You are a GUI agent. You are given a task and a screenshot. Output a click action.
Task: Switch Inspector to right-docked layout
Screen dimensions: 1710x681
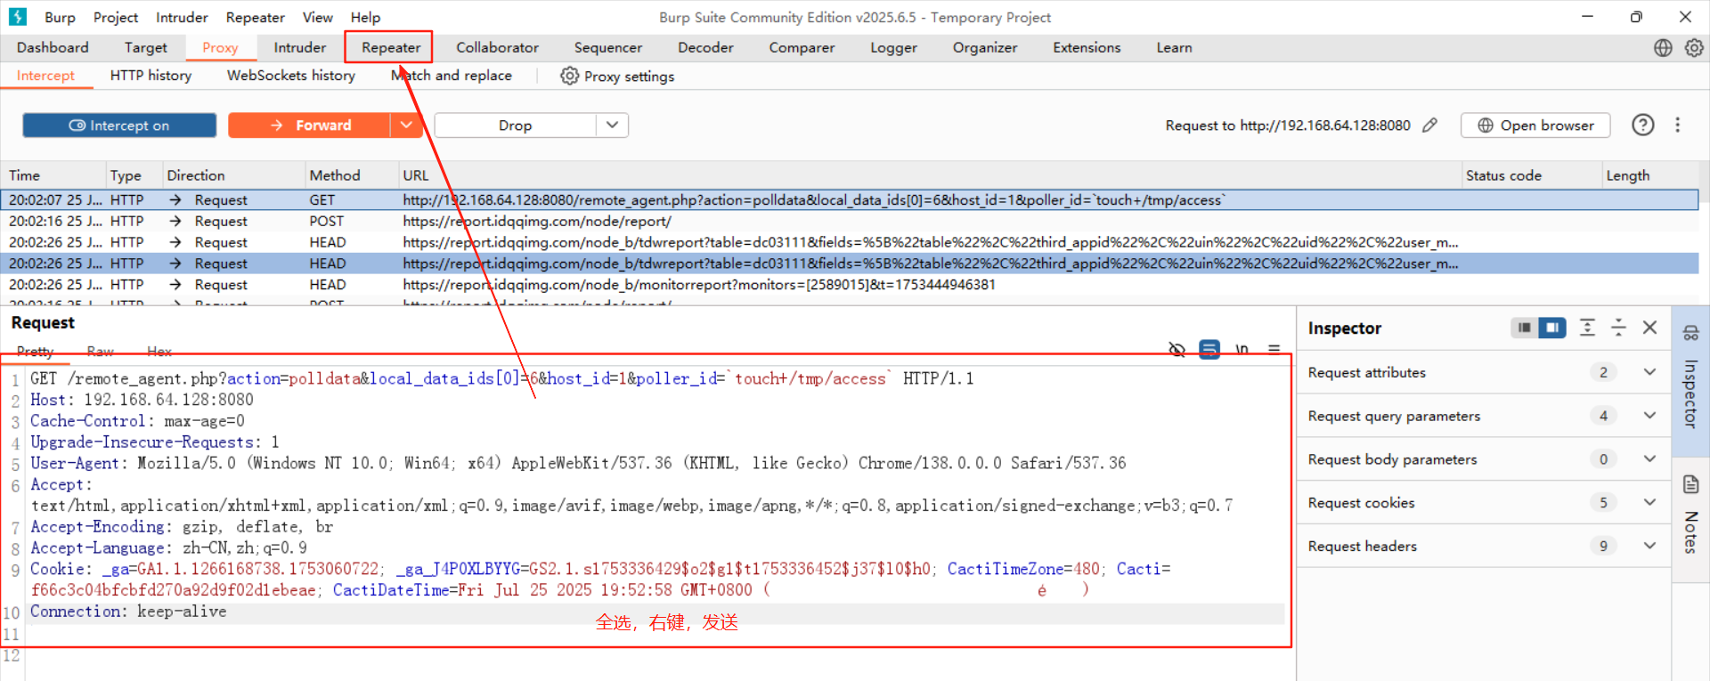1552,328
